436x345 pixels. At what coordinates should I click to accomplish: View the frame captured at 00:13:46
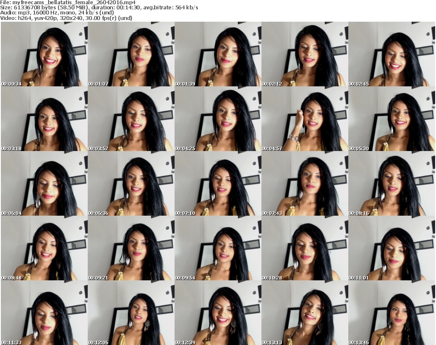click(392, 313)
